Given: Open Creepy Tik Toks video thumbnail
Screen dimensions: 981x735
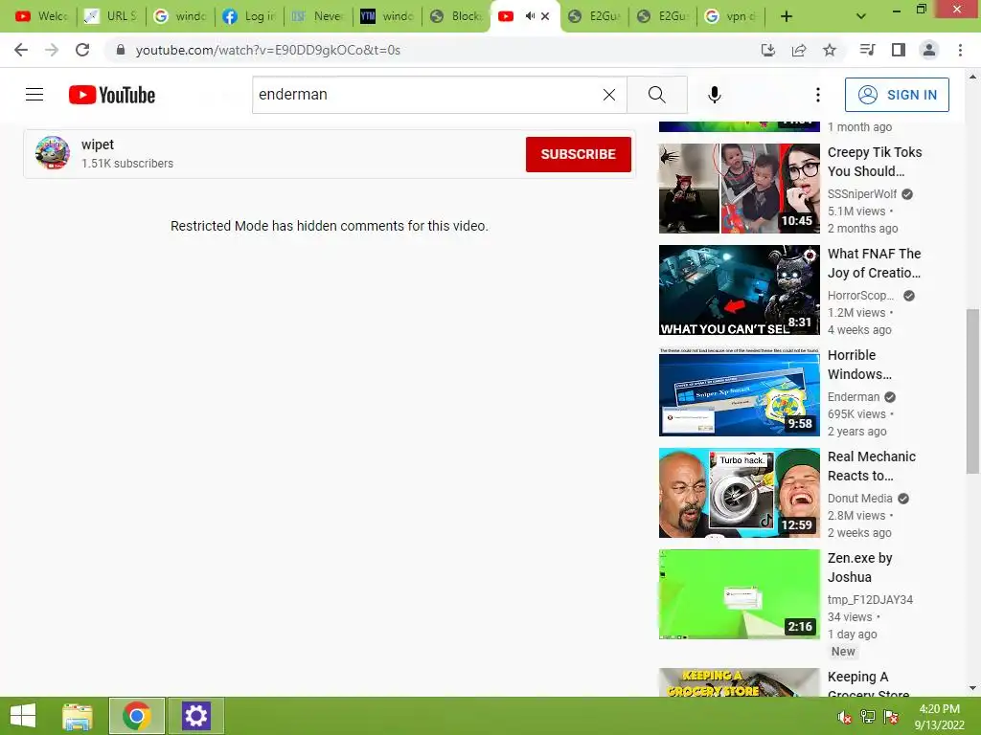Looking at the screenshot, I should coord(739,189).
